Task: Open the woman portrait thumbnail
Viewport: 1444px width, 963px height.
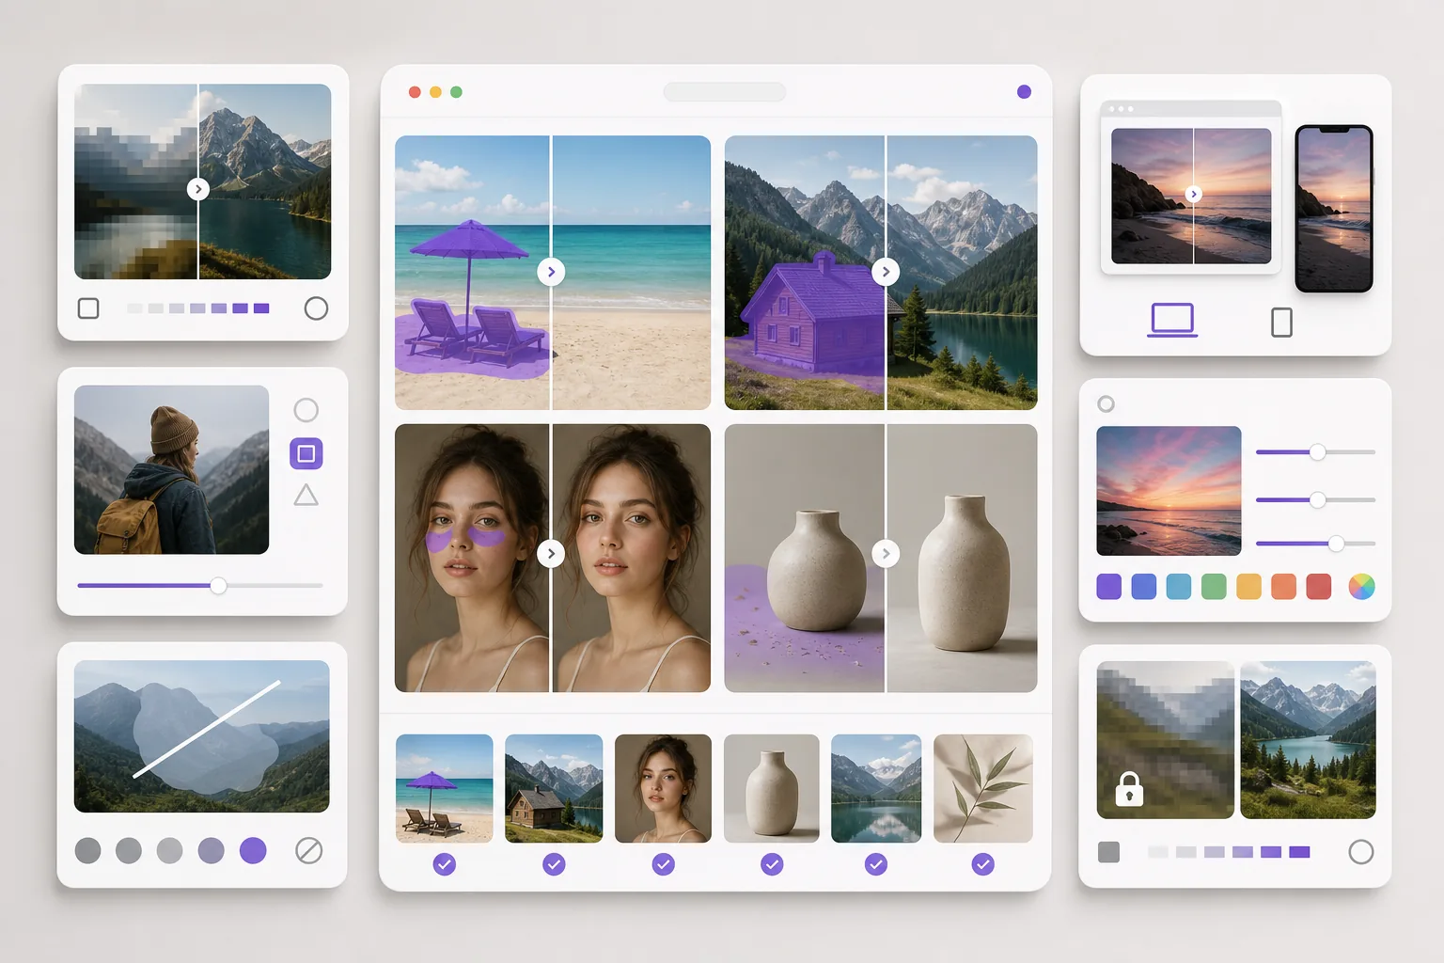Action: click(663, 788)
